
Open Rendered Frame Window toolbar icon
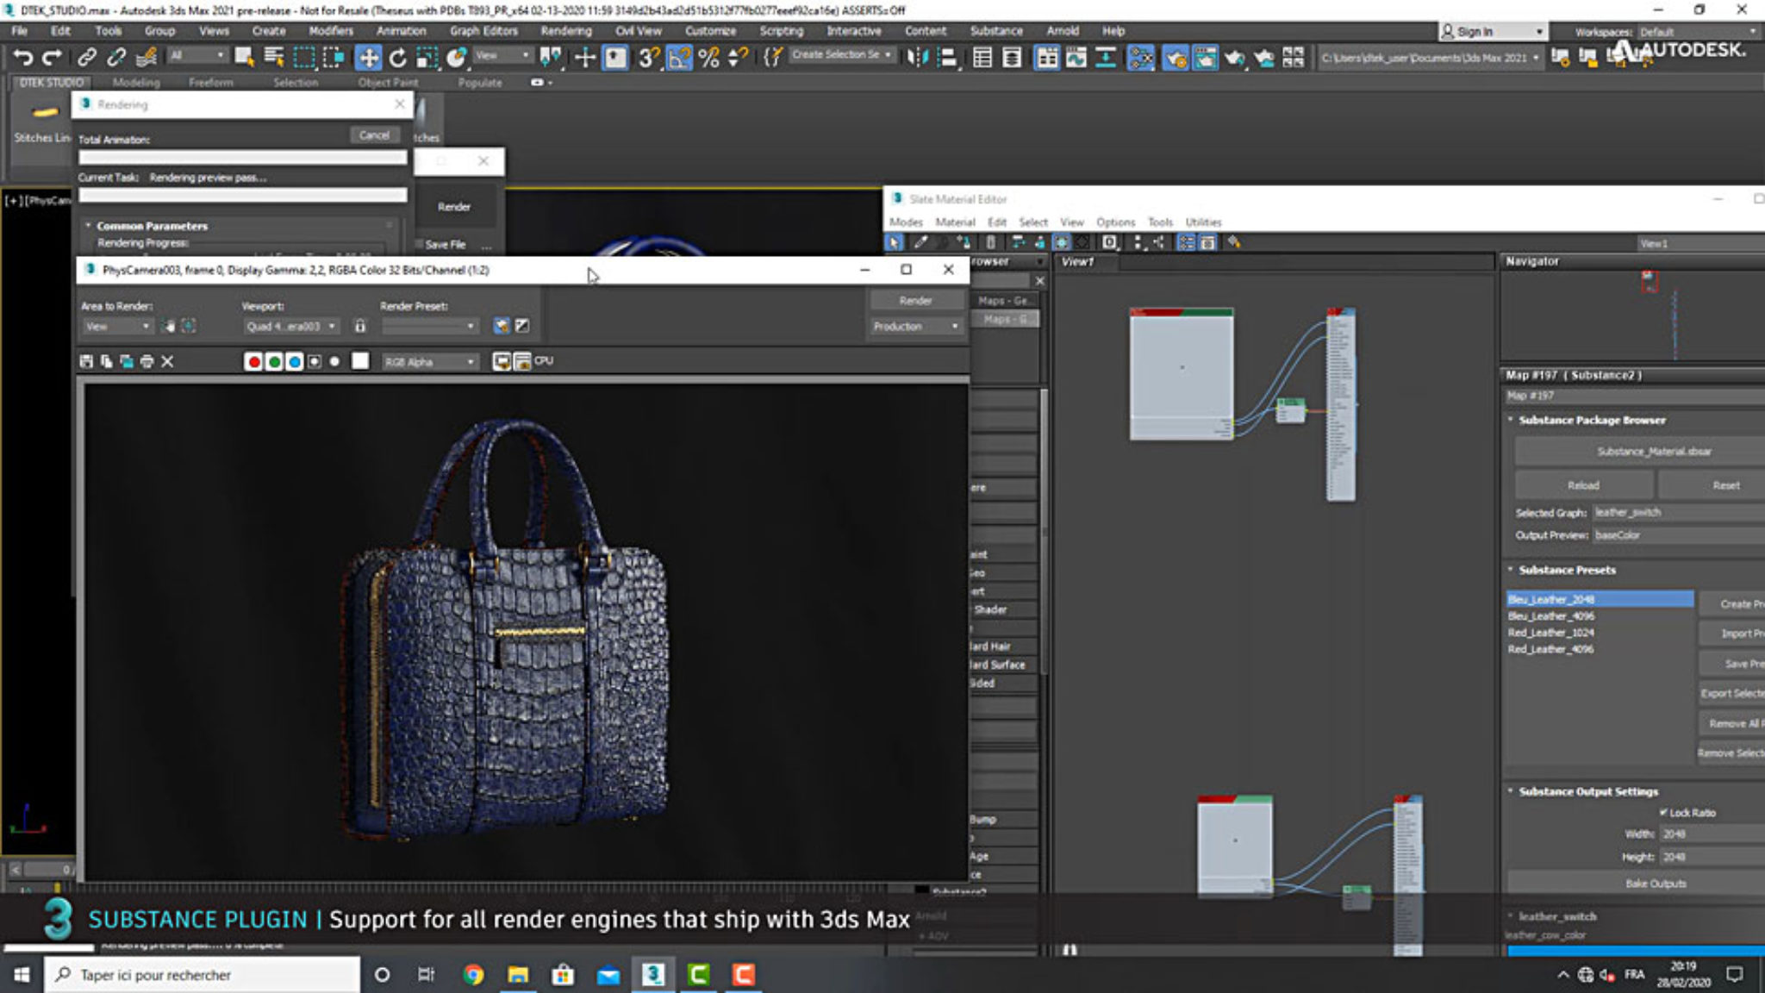[1205, 58]
